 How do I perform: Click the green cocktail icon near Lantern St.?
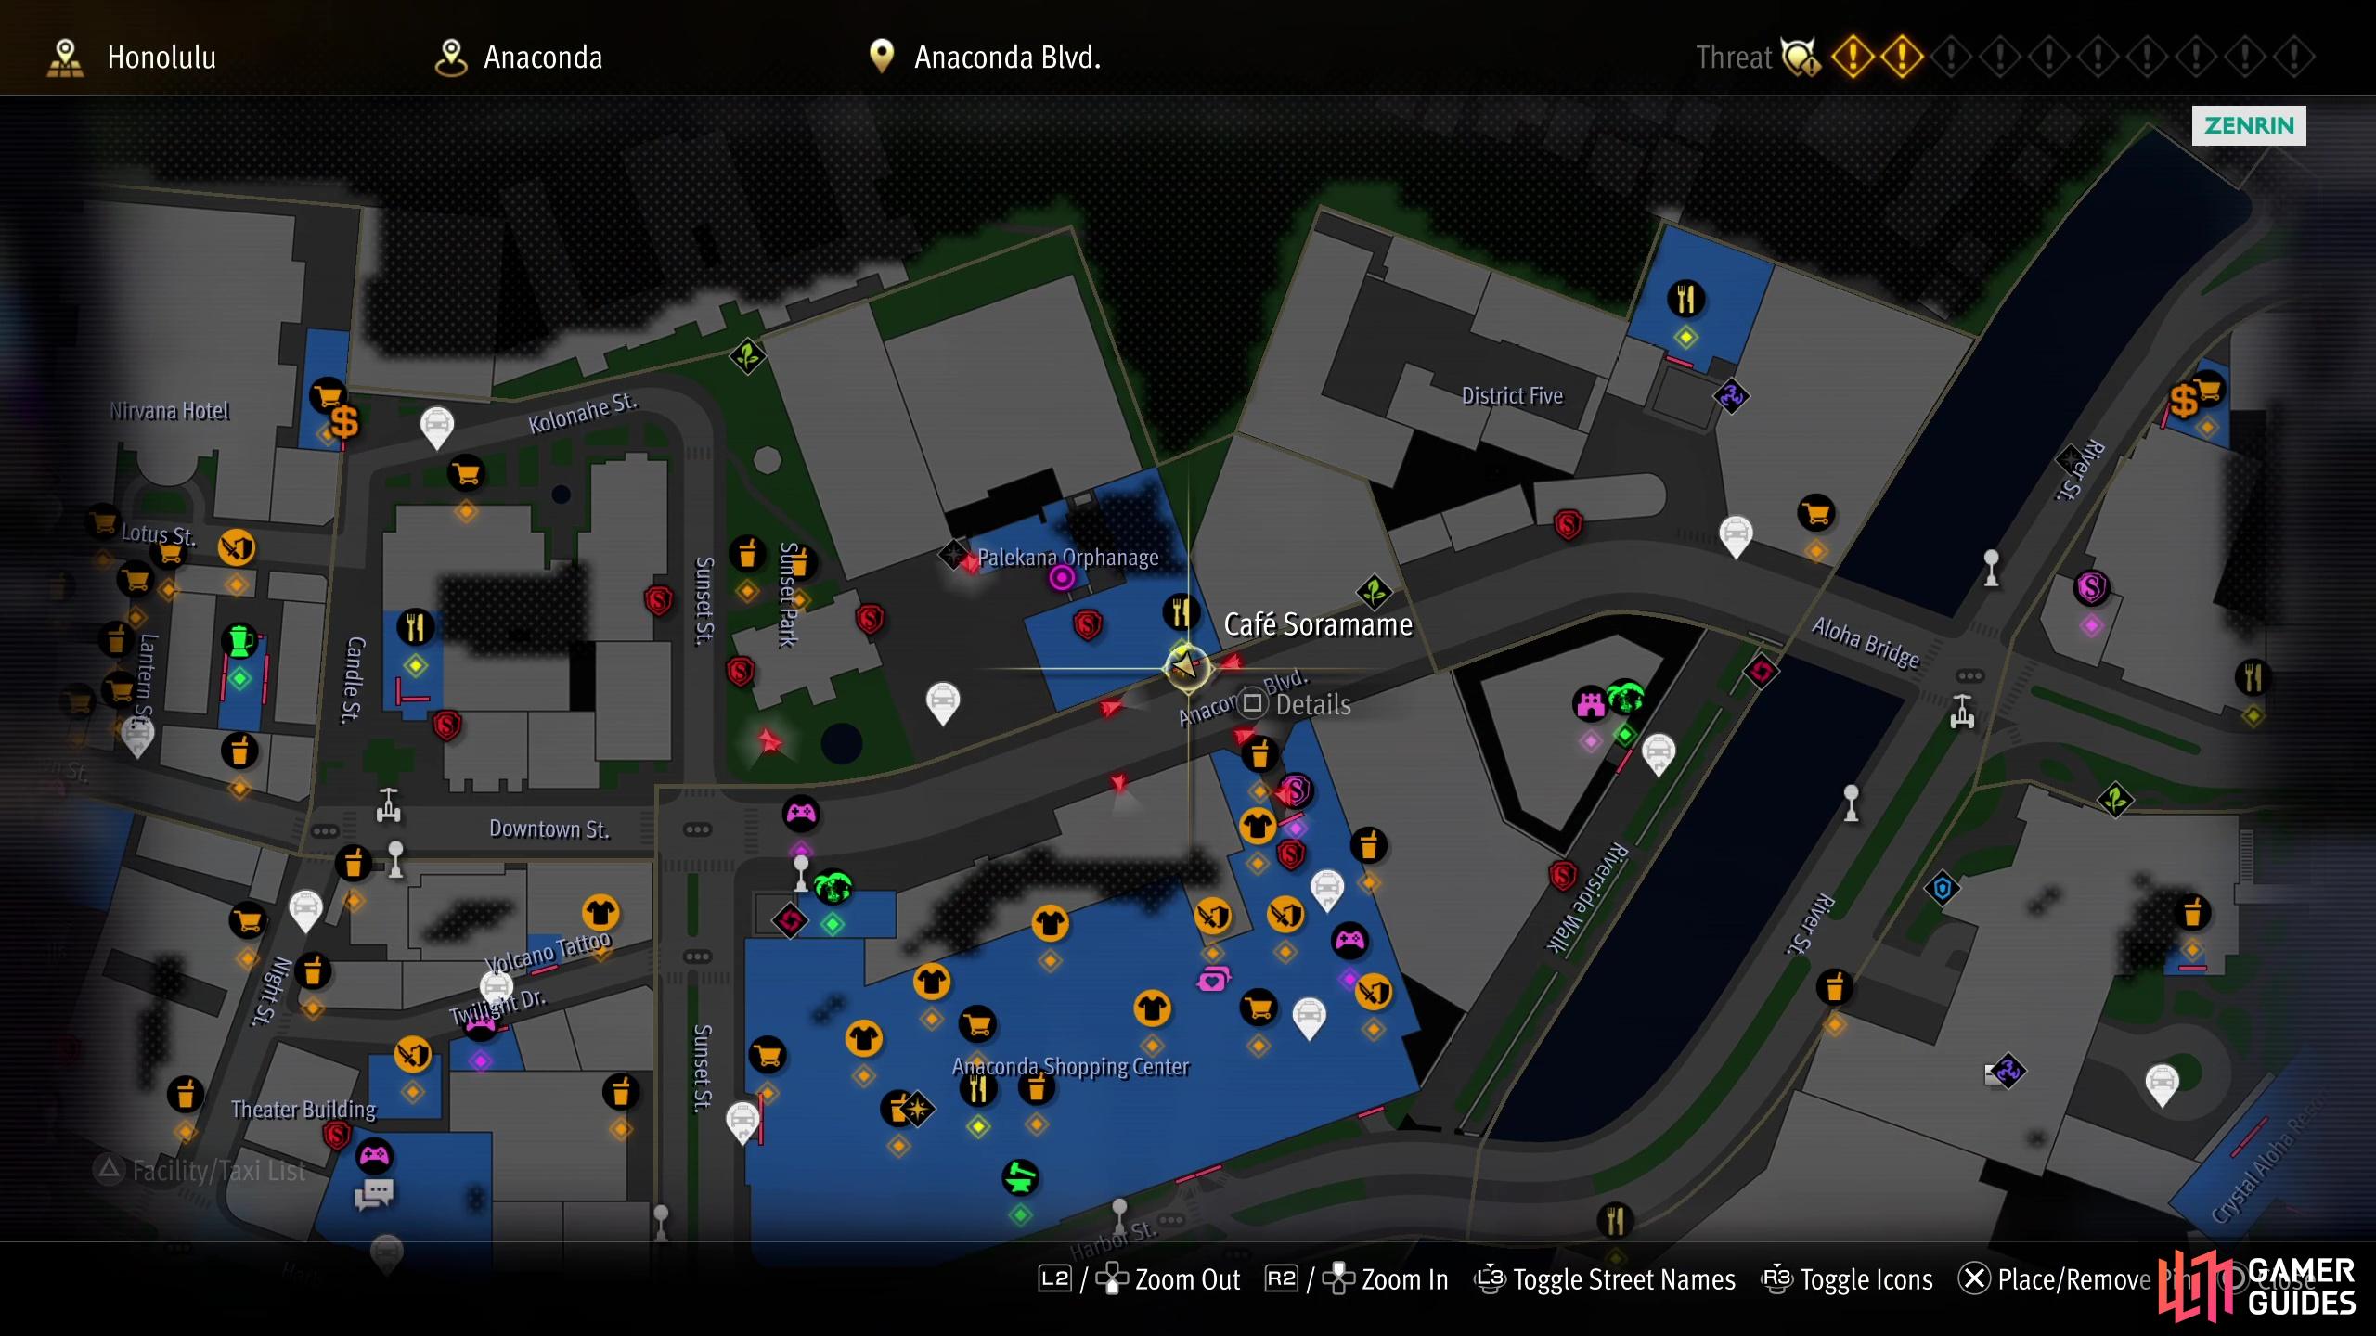pos(239,640)
